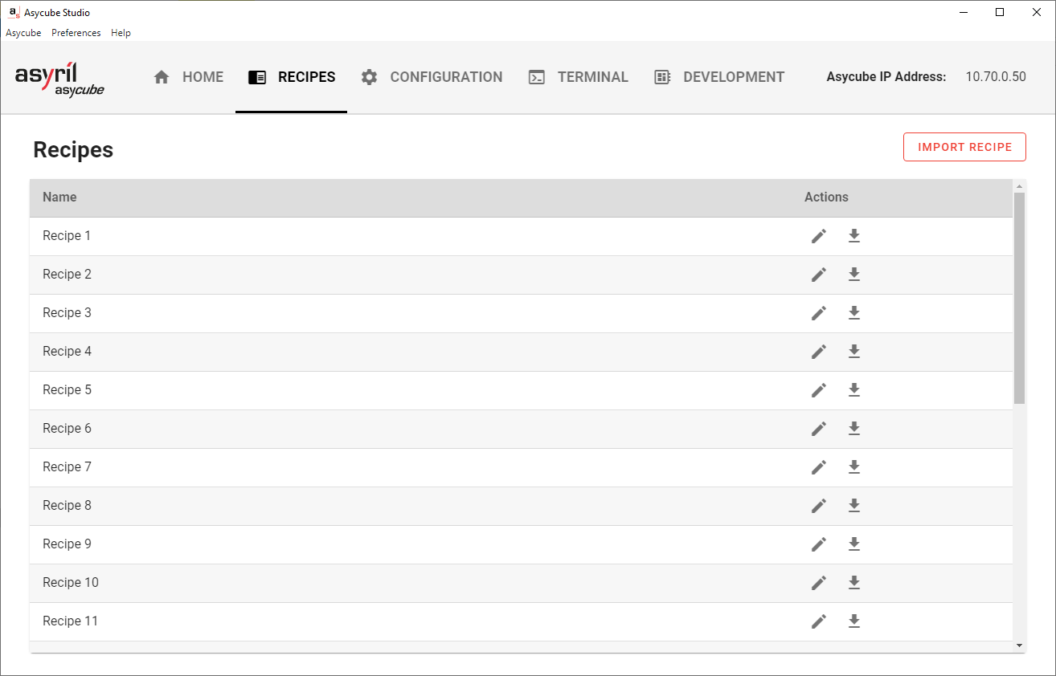This screenshot has width=1056, height=676.
Task: Select the Recipe 9 row name
Action: click(x=67, y=544)
